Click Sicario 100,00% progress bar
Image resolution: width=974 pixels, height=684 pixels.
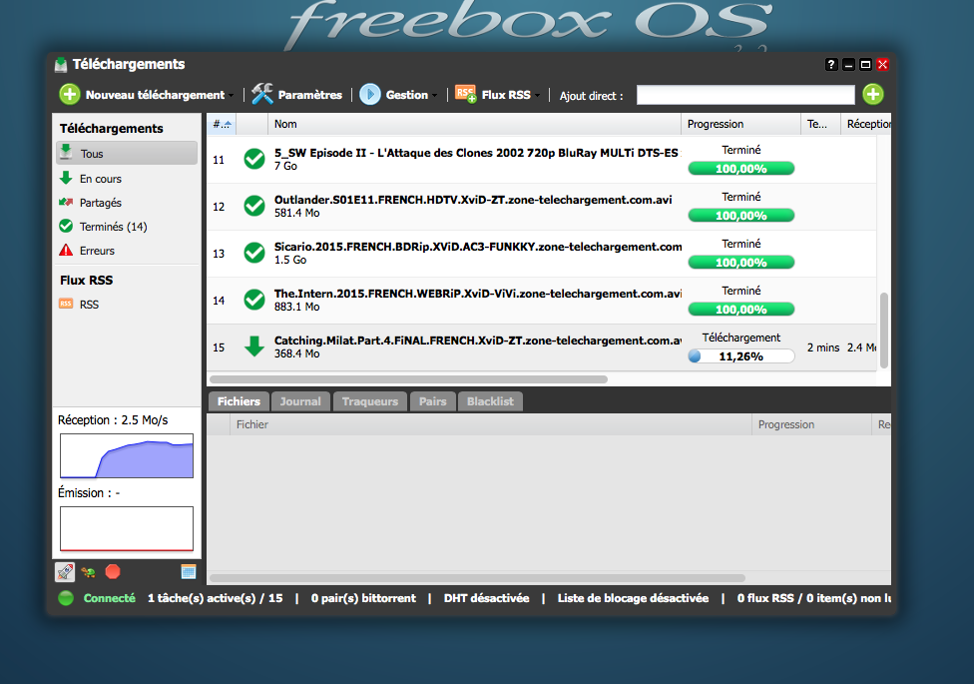coord(741,263)
